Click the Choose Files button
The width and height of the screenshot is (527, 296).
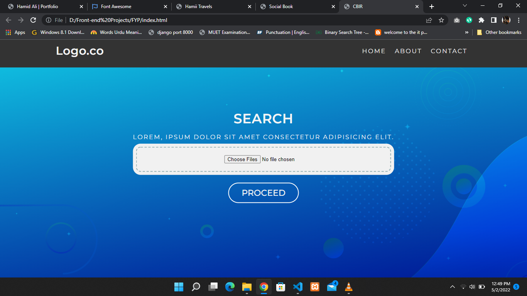click(x=242, y=159)
